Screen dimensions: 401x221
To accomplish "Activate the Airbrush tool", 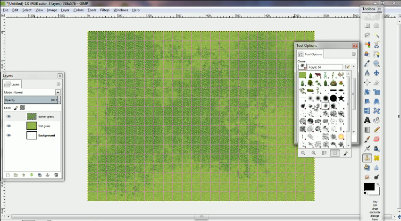I will [367, 149].
